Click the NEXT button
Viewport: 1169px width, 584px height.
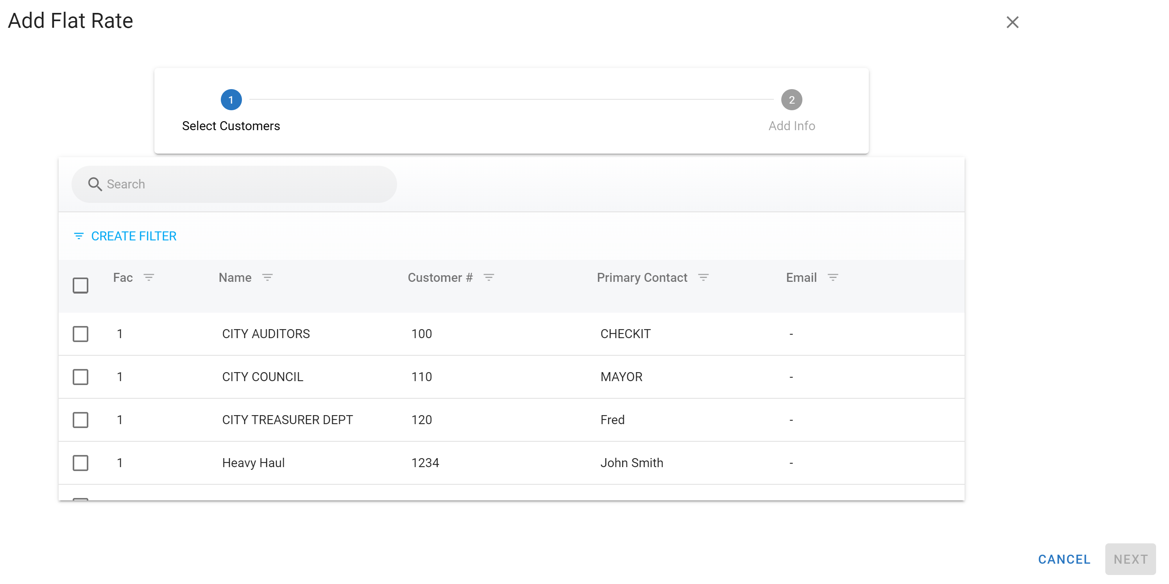pos(1130,559)
